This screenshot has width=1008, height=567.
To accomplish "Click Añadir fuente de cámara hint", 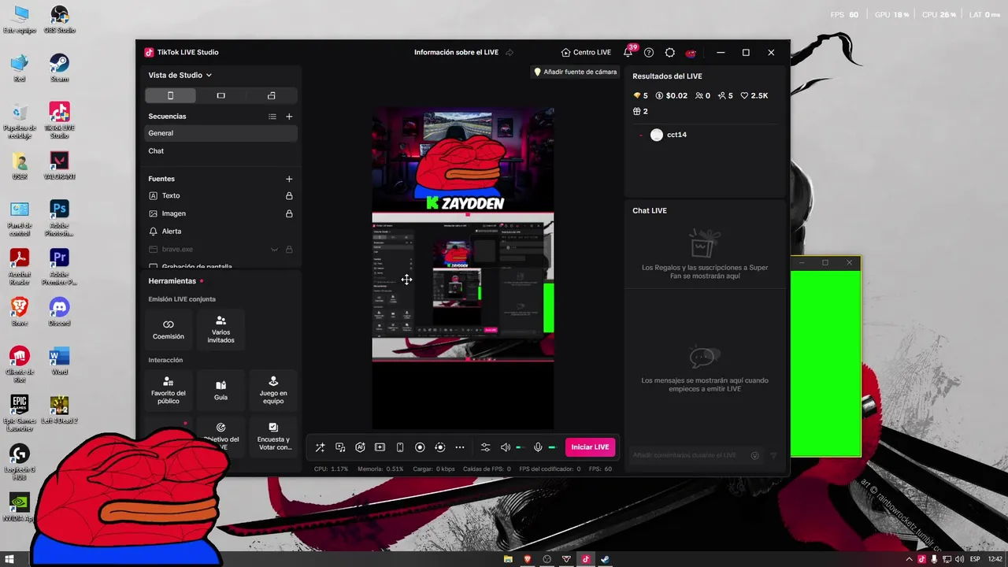I will tap(575, 72).
